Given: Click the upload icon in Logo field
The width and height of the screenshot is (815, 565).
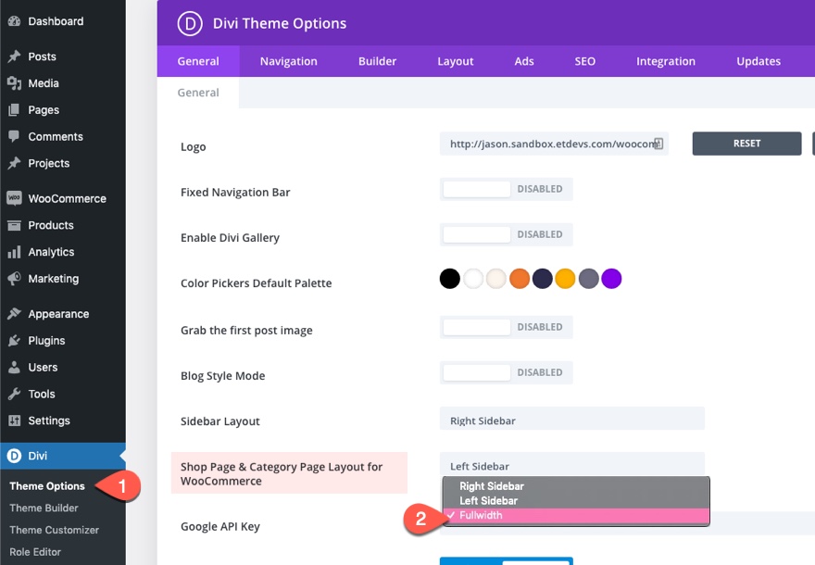Looking at the screenshot, I should [658, 144].
